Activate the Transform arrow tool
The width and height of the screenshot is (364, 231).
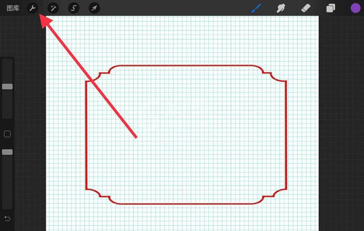(94, 8)
